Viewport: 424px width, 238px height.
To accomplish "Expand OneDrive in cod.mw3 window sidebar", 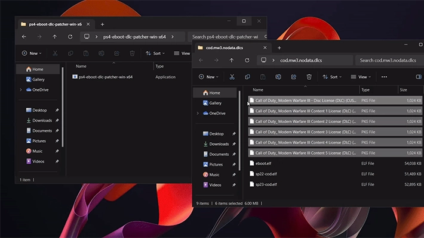I will (198, 113).
